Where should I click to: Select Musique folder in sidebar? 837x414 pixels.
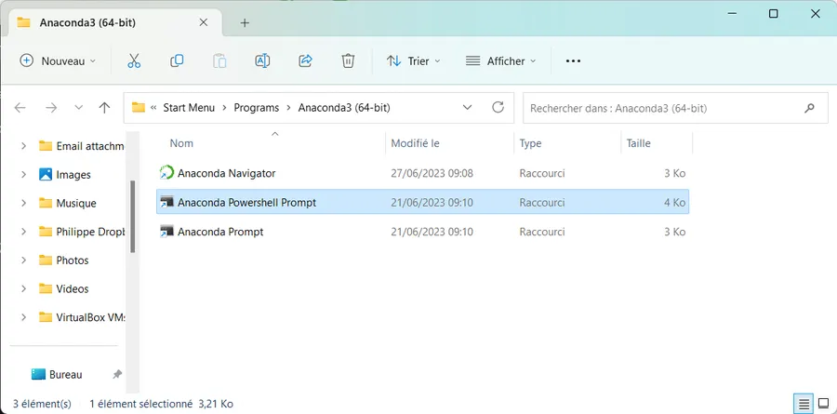pos(76,203)
